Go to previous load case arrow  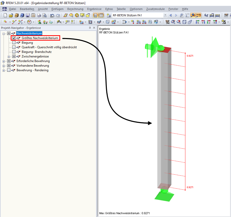click(171, 15)
